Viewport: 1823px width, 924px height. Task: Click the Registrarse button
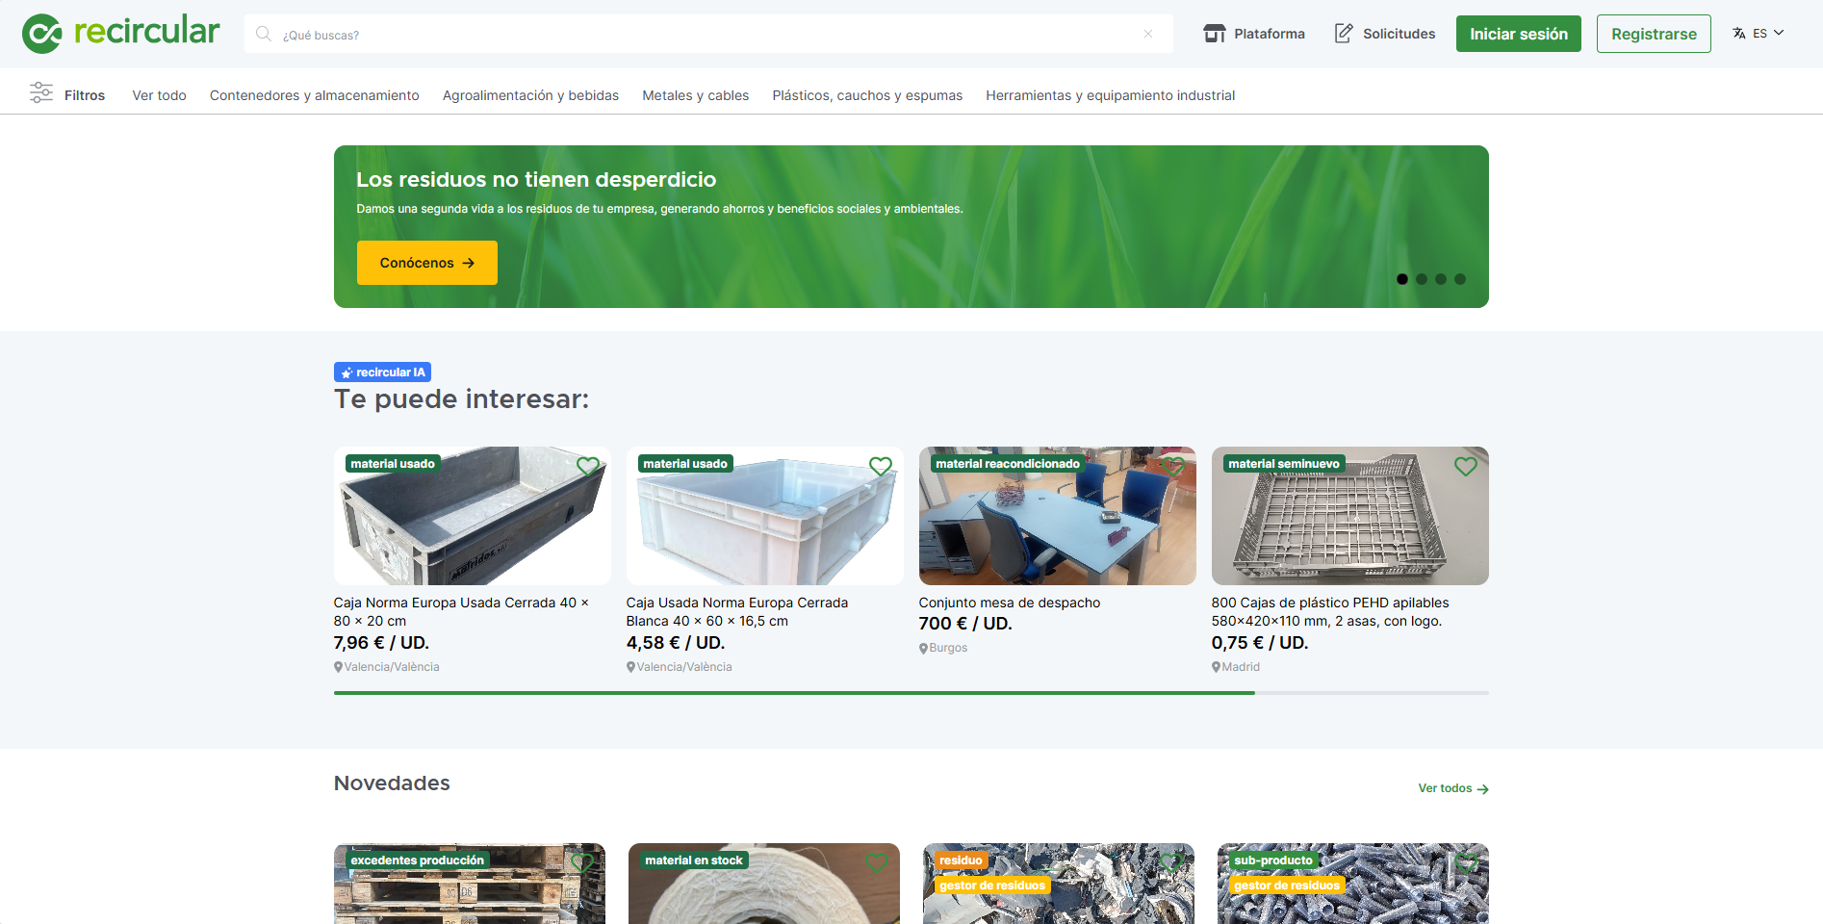(x=1654, y=34)
